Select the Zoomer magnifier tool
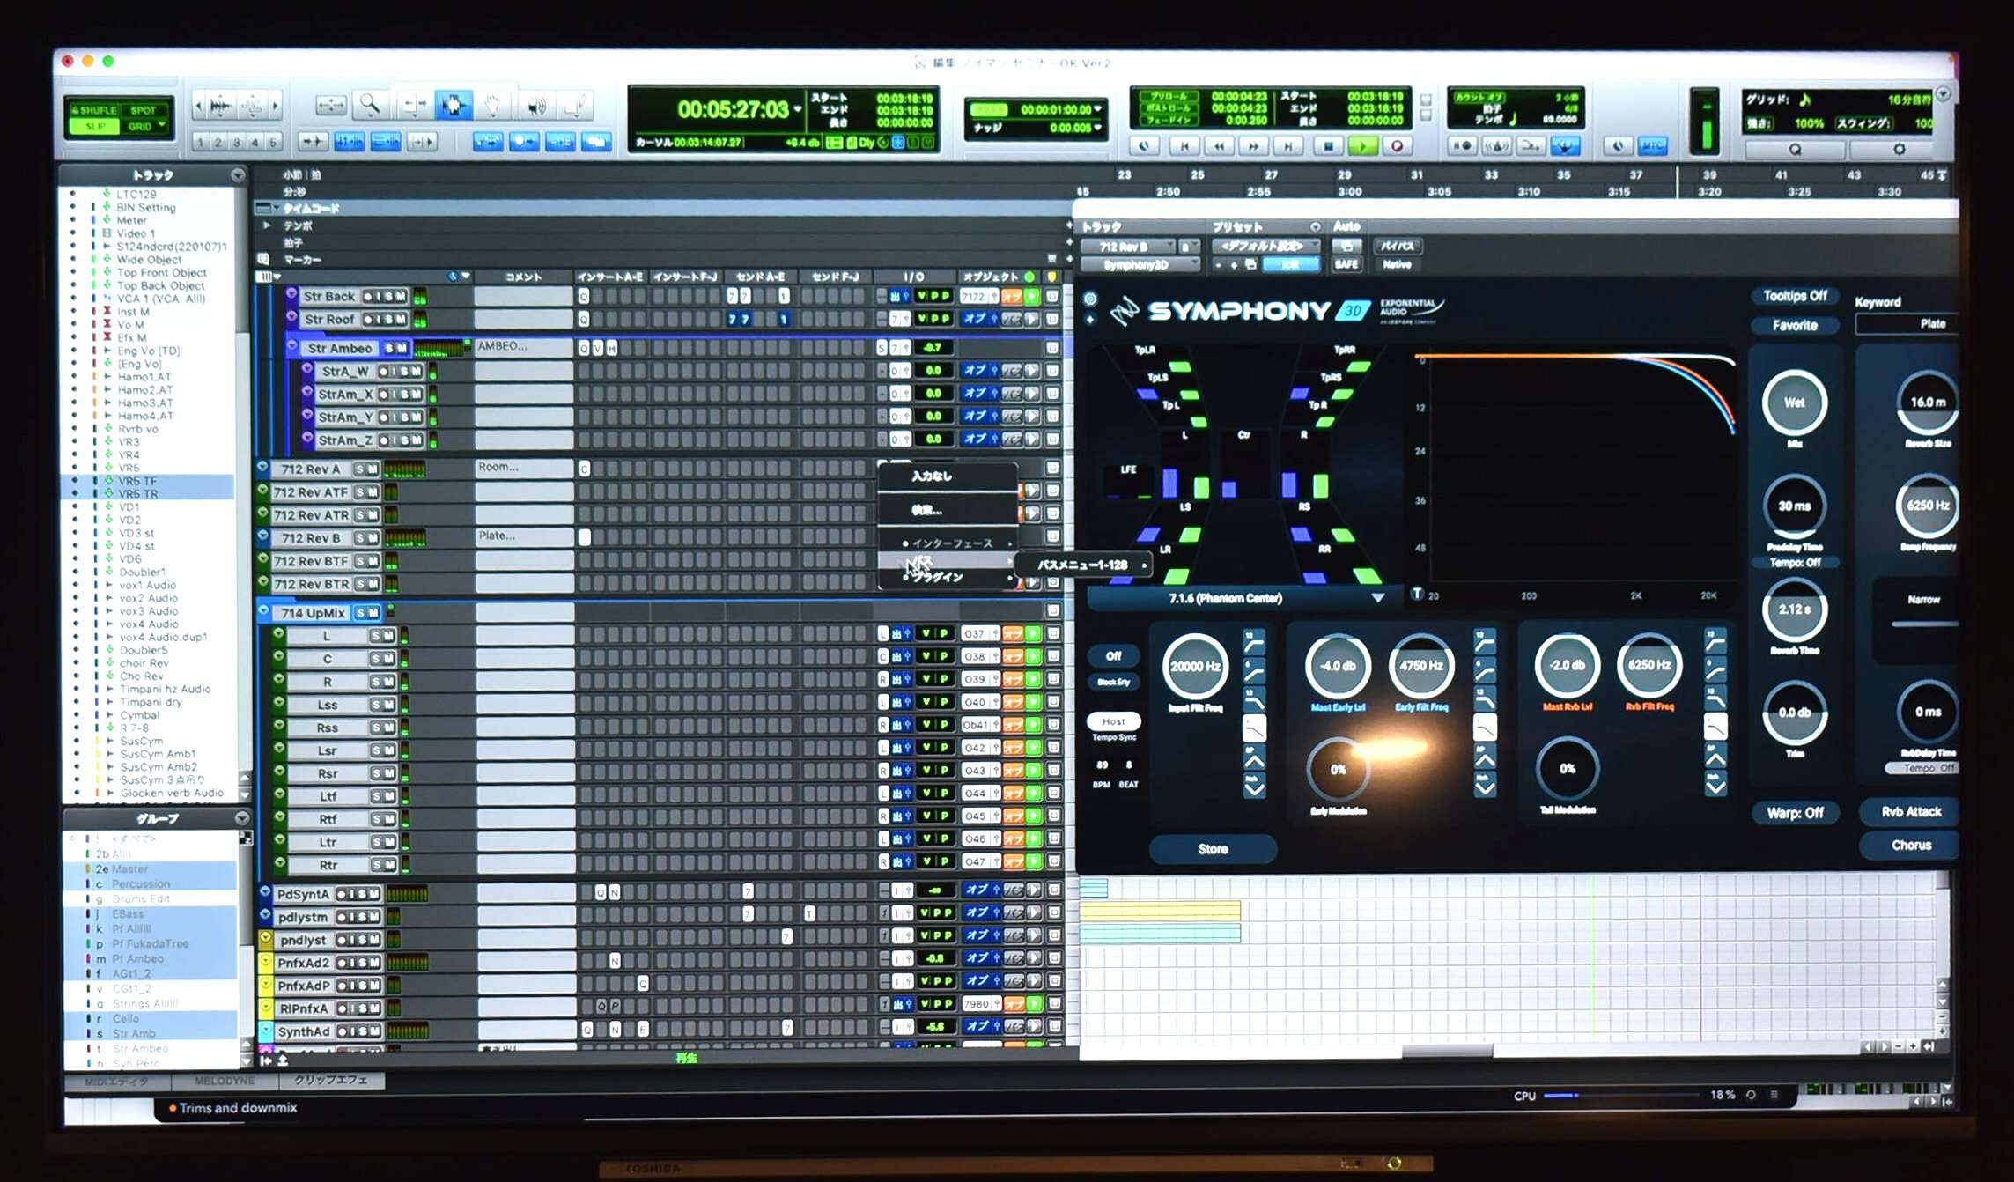The height and width of the screenshot is (1182, 2014). click(x=370, y=107)
